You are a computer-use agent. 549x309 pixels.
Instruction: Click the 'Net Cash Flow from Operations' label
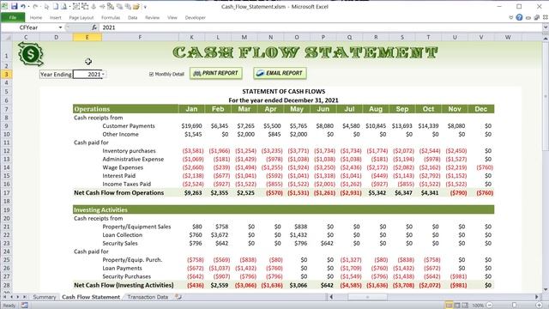(x=118, y=192)
